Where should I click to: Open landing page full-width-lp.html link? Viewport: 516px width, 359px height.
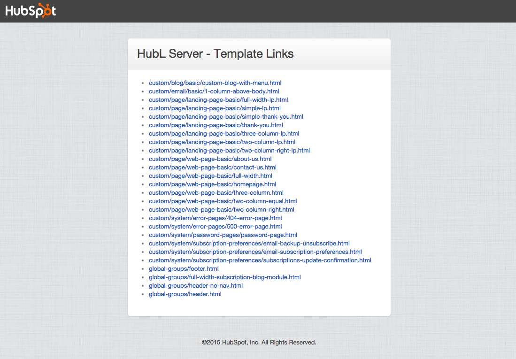coord(218,99)
